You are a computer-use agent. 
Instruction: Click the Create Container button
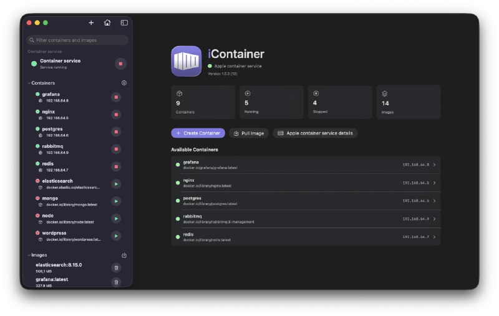[198, 133]
